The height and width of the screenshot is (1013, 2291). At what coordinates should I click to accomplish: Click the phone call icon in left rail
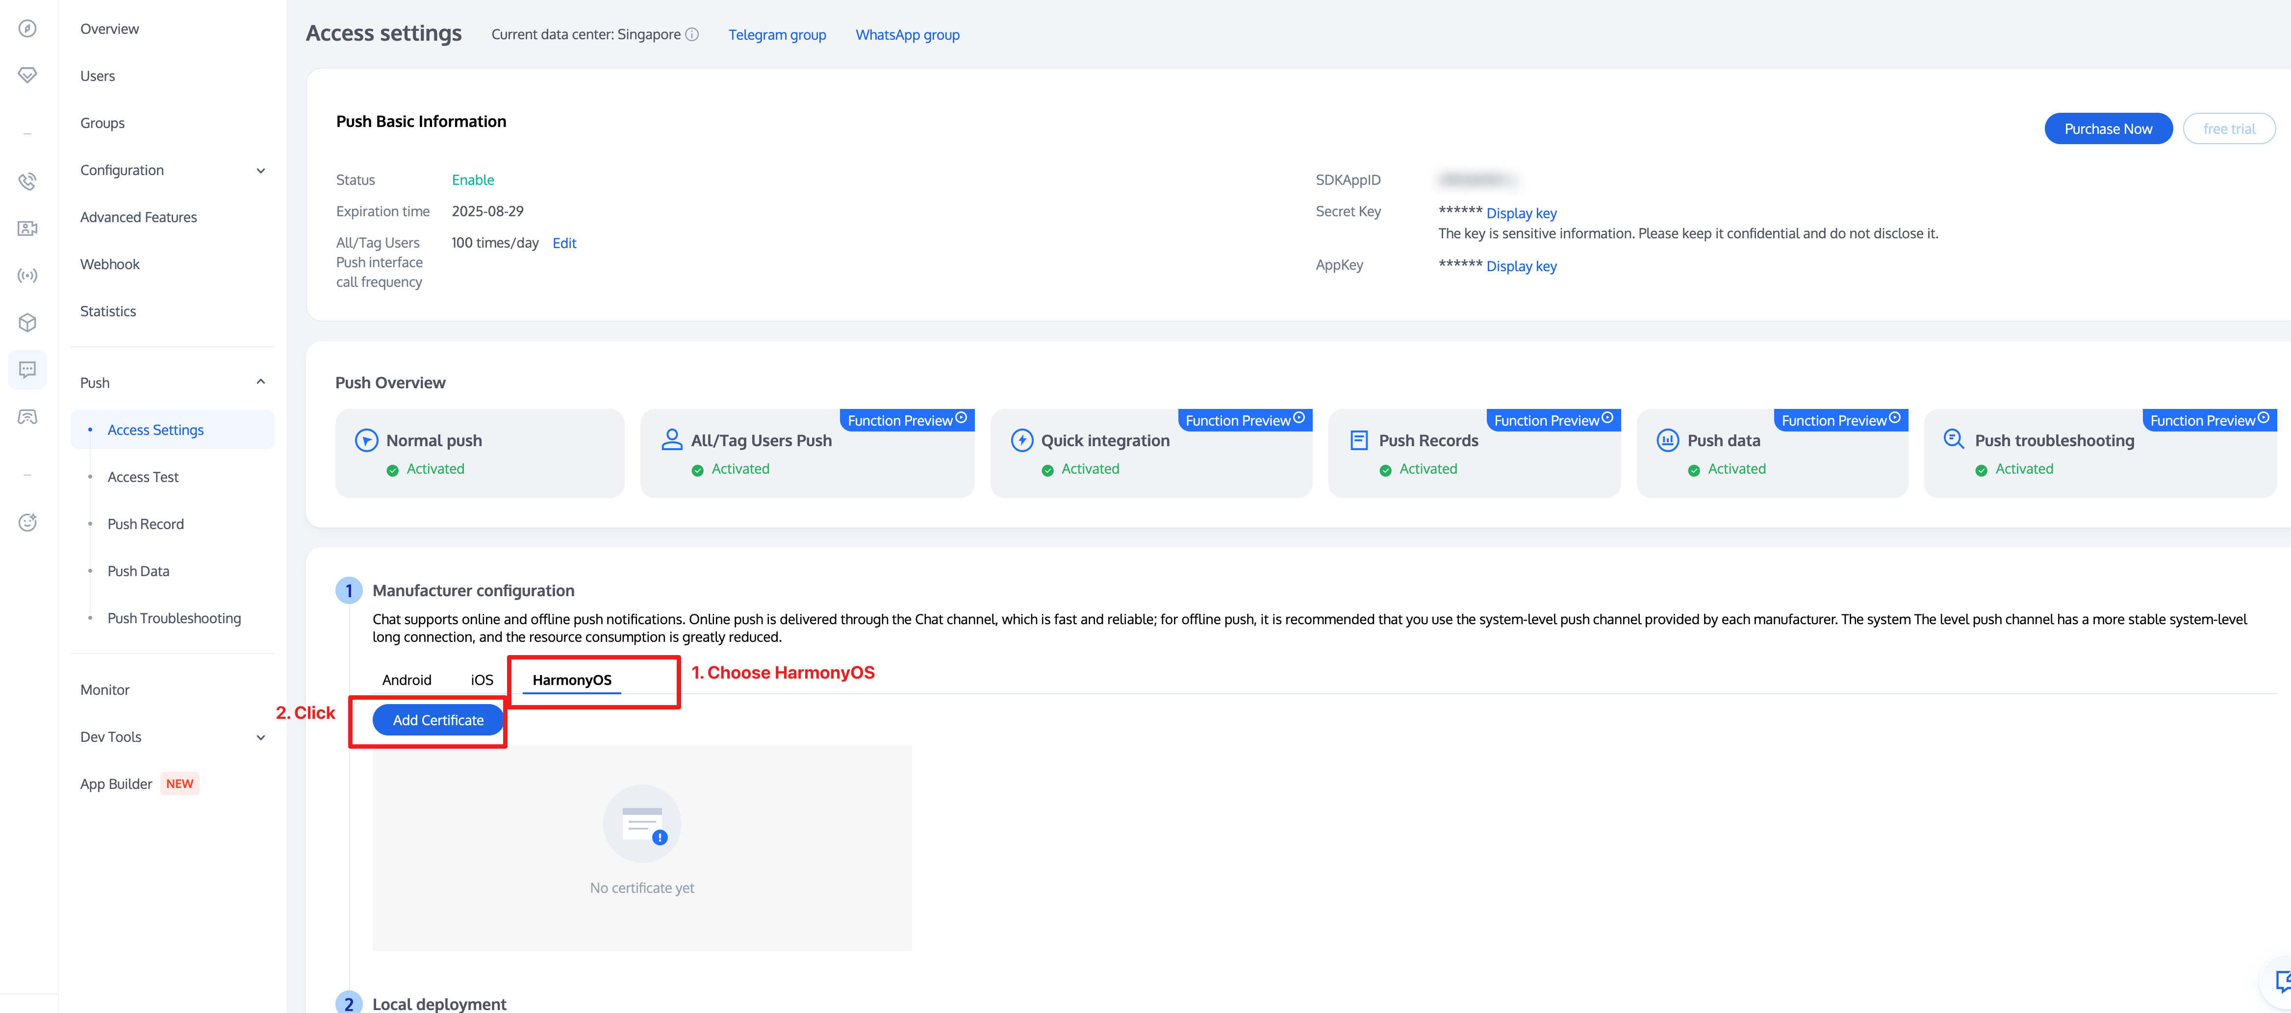tap(27, 181)
